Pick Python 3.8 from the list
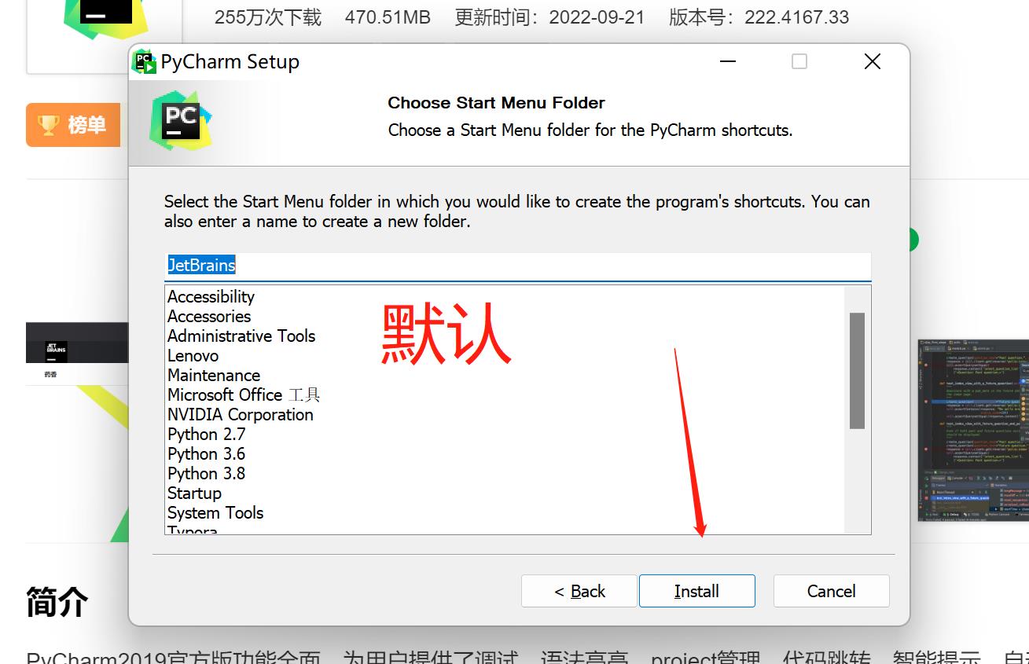 pos(206,473)
